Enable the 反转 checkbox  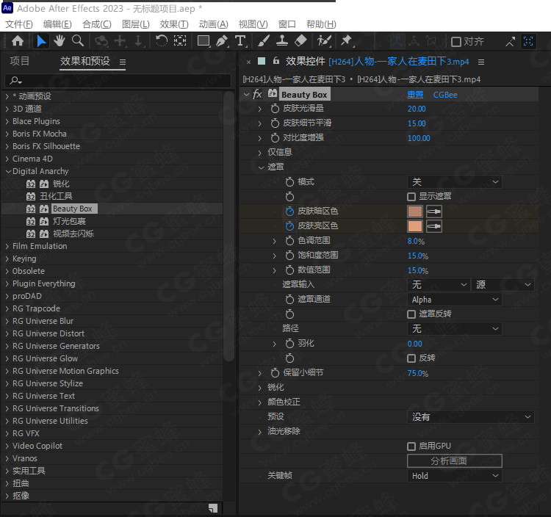(x=411, y=358)
